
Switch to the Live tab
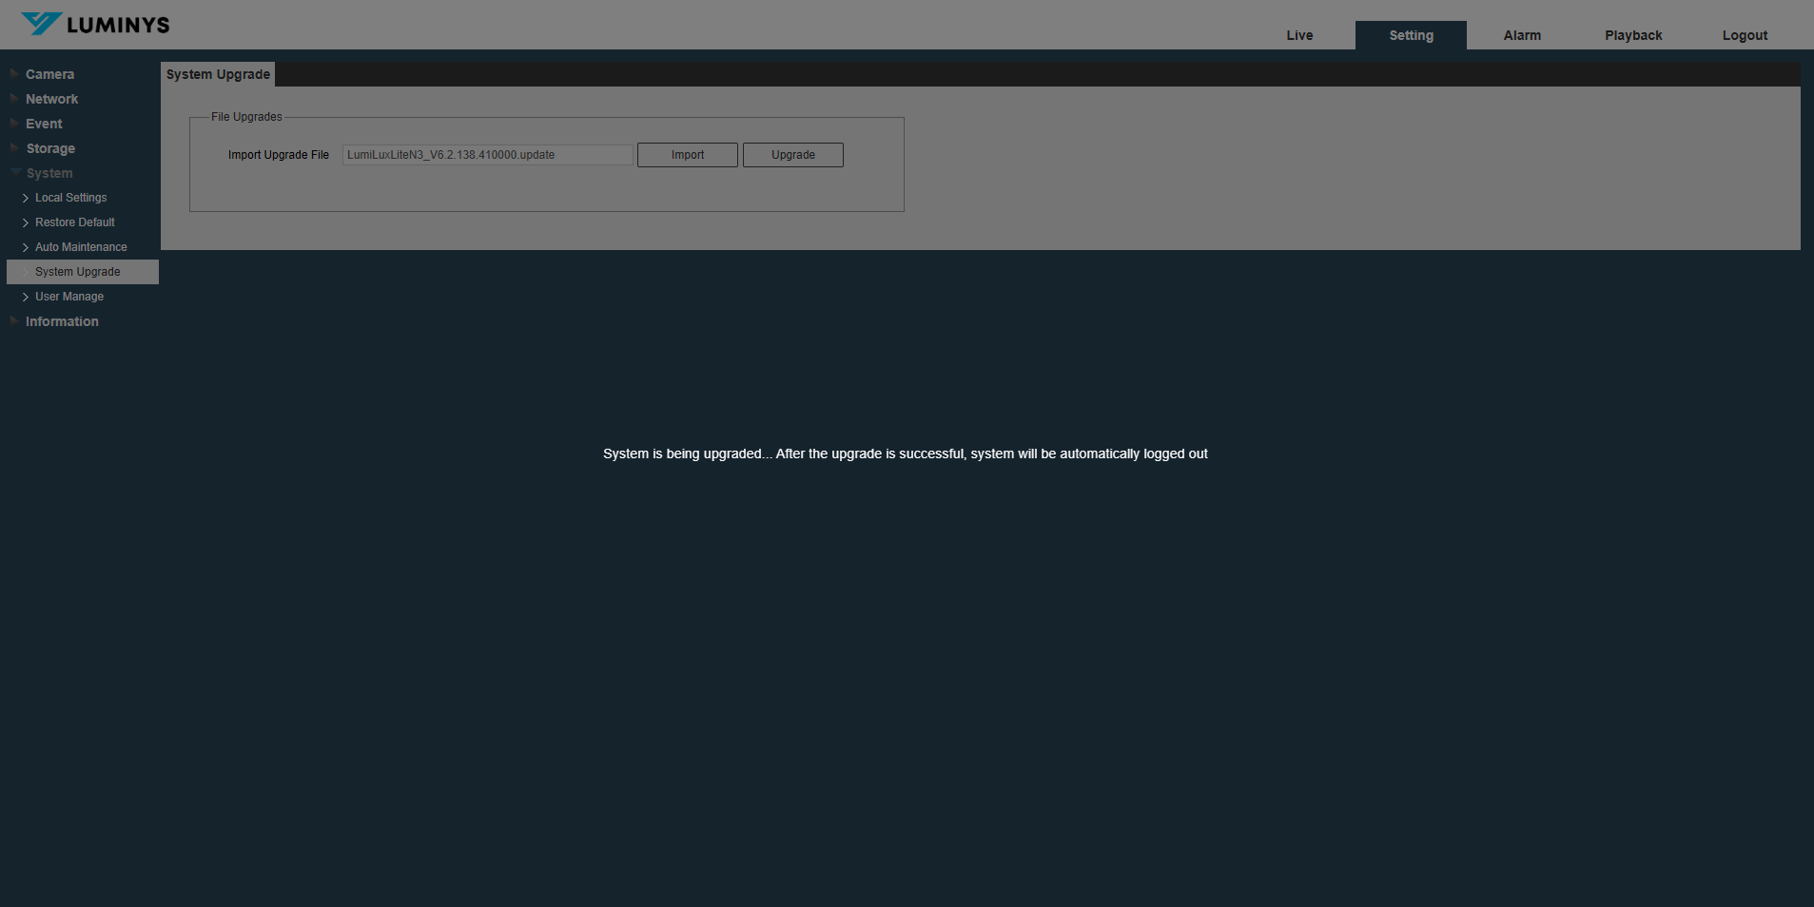point(1299,35)
